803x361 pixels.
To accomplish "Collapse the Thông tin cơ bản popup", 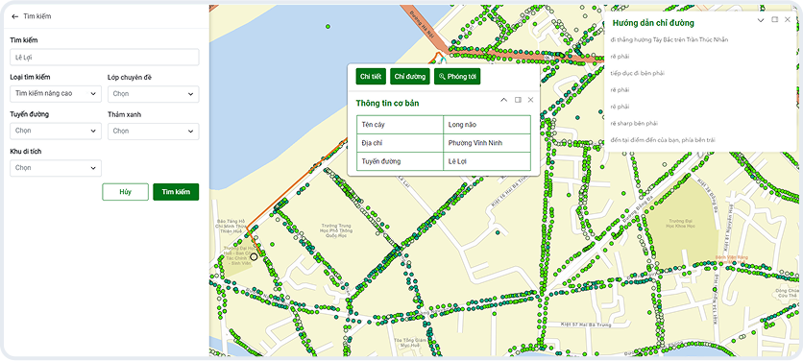I will [x=503, y=100].
